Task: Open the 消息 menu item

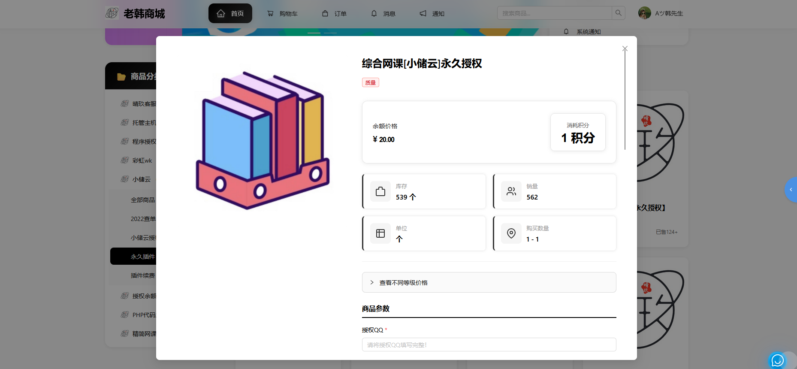Action: click(383, 14)
